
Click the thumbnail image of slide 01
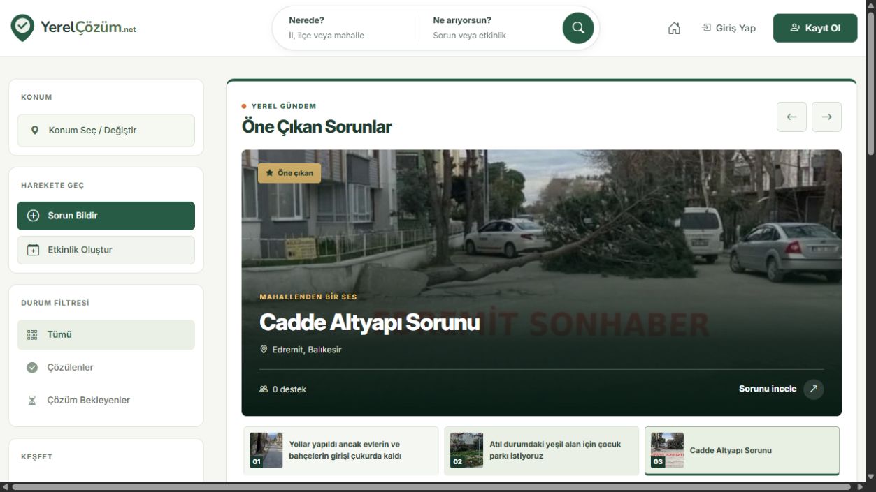pyautogui.click(x=266, y=450)
